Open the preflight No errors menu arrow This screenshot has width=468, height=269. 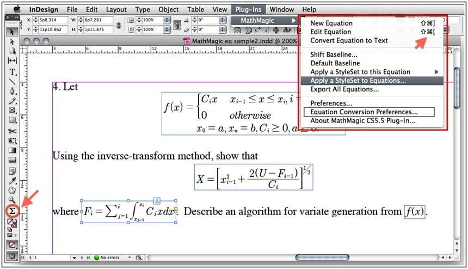pos(130,258)
